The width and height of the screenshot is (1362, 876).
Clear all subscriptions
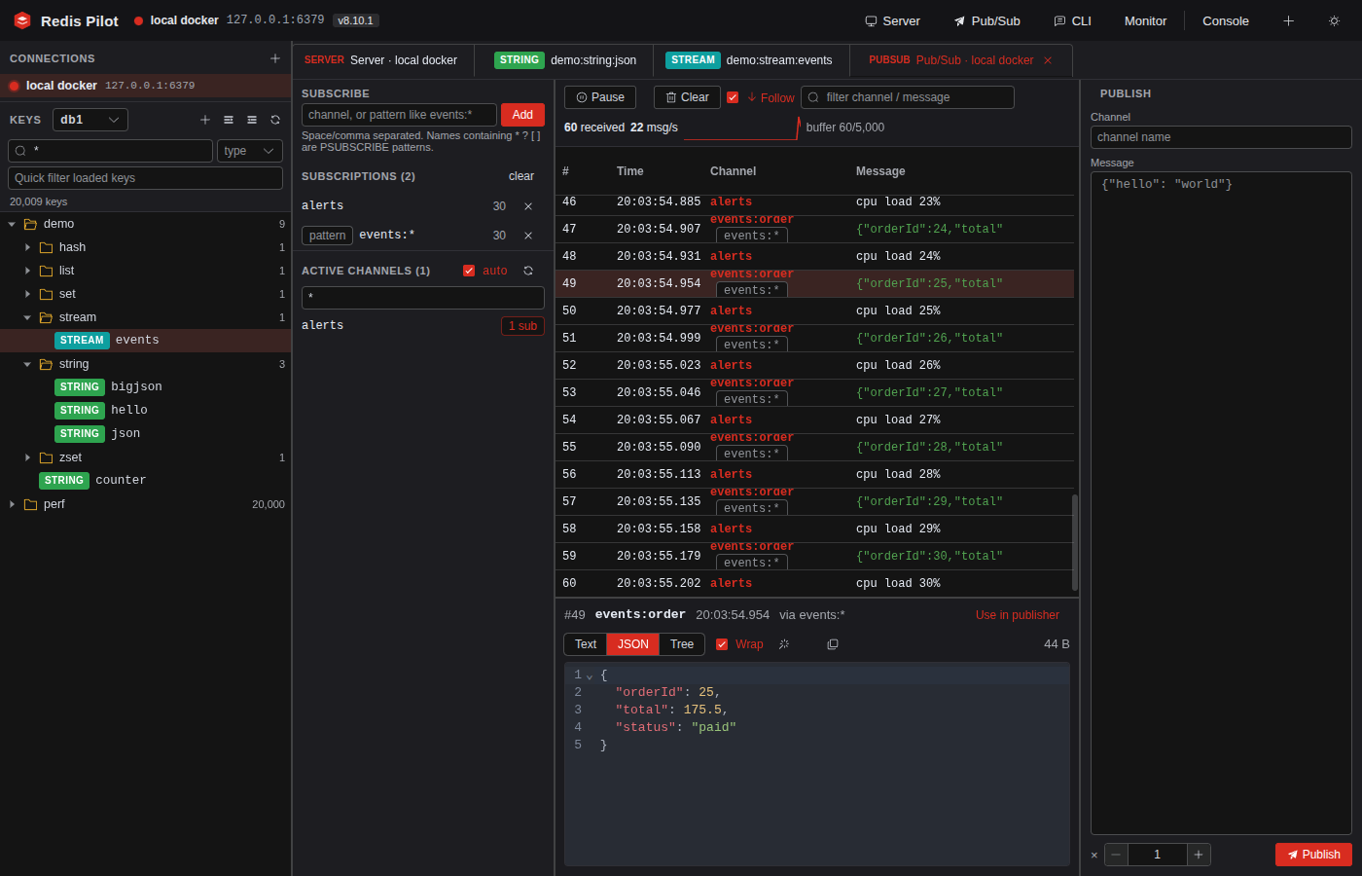(521, 176)
